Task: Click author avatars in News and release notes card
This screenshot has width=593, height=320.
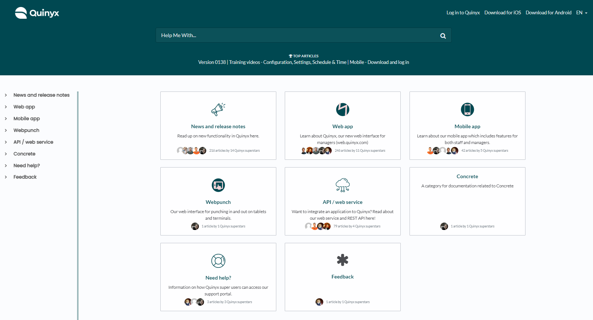Action: click(x=192, y=151)
